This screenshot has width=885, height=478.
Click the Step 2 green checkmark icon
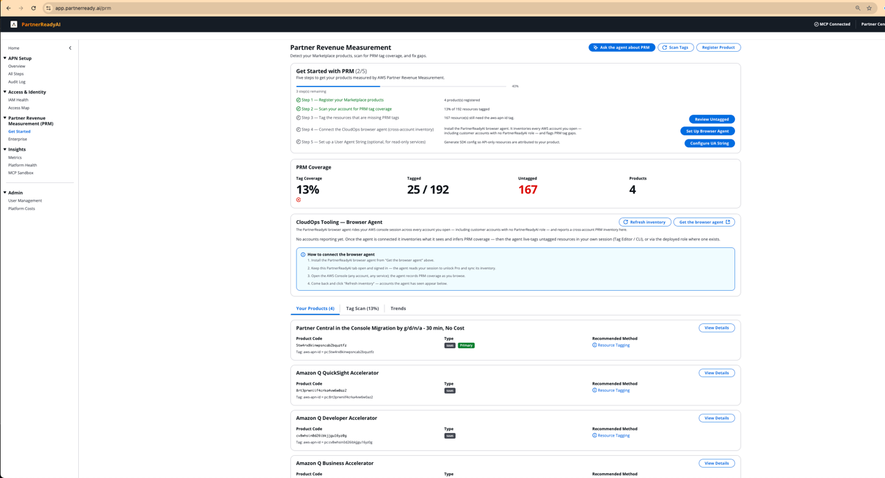(299, 109)
